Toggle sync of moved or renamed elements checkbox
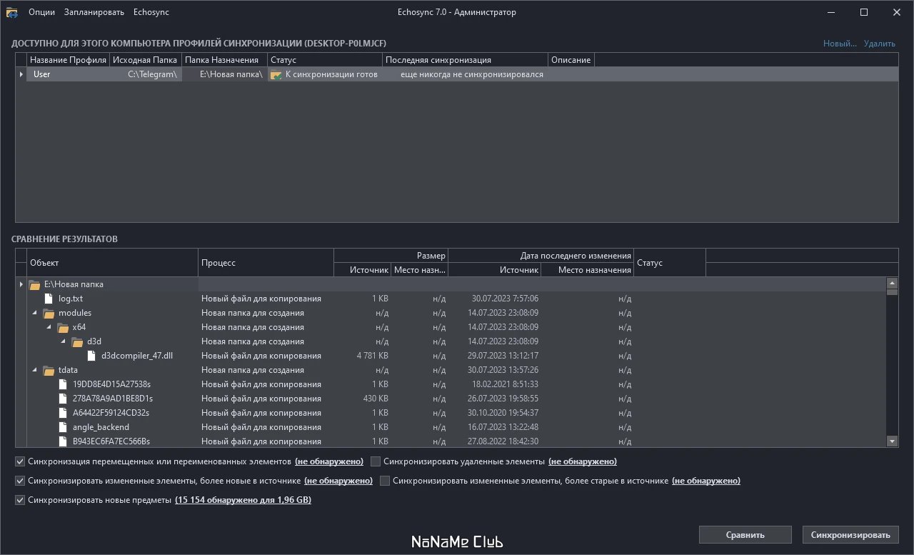The width and height of the screenshot is (914, 555). pyautogui.click(x=20, y=461)
